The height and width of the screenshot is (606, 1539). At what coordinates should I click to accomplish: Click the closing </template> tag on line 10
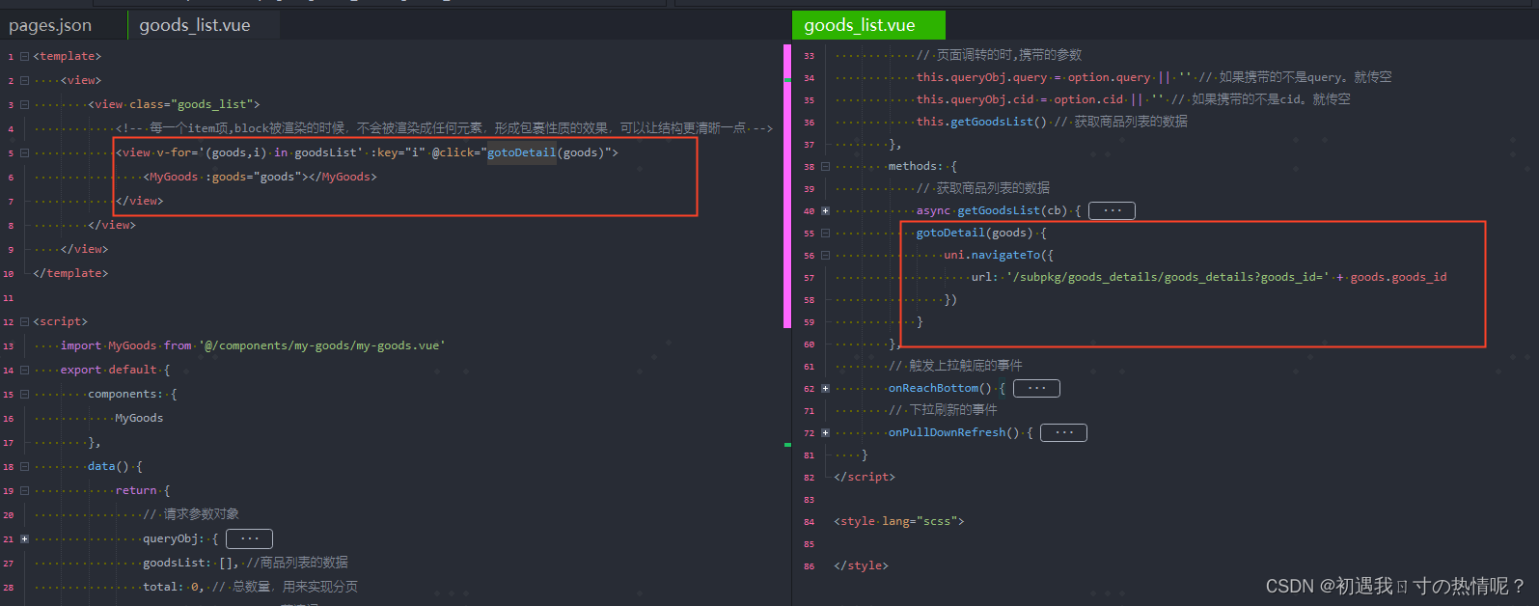tap(70, 273)
